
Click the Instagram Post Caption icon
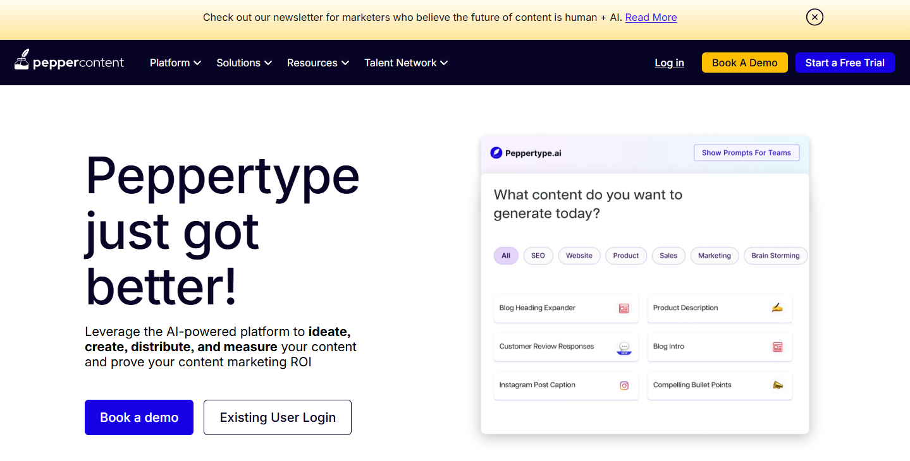click(624, 385)
